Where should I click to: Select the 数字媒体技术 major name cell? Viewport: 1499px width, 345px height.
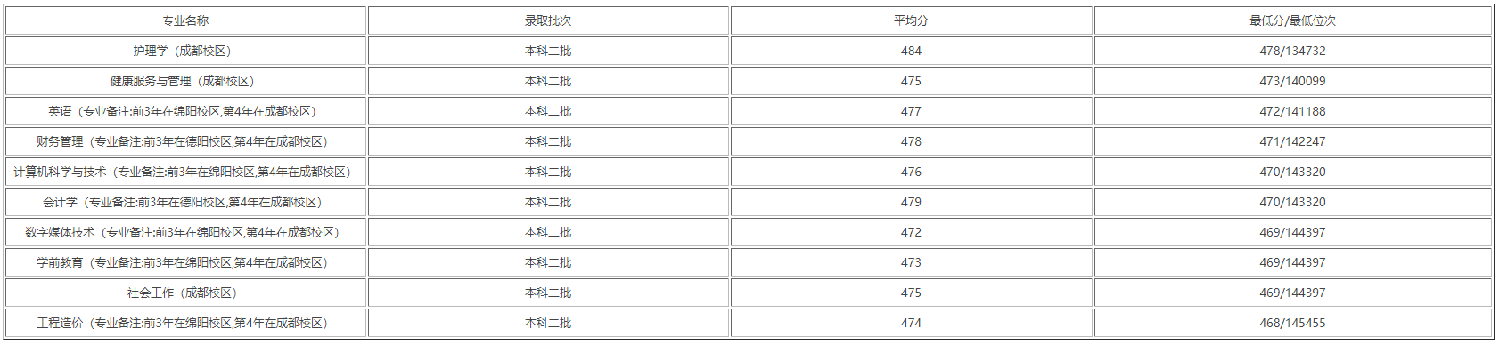pos(185,232)
